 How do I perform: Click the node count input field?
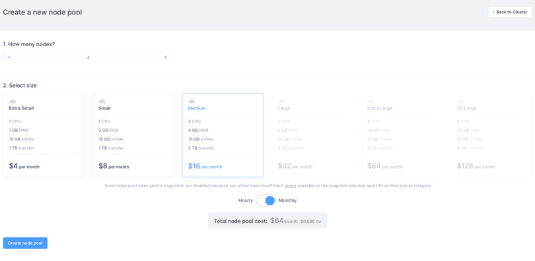[x=89, y=57]
